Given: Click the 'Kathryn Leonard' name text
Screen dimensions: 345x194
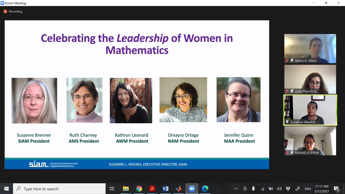Looking at the screenshot, I should pyautogui.click(x=132, y=135).
